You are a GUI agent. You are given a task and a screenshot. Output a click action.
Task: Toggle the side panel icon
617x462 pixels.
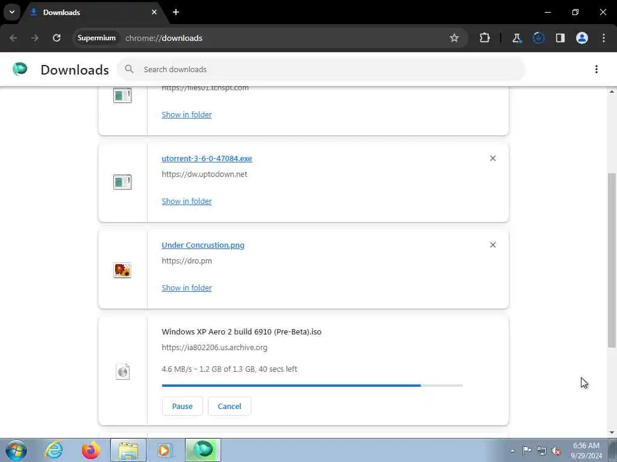[x=560, y=38]
